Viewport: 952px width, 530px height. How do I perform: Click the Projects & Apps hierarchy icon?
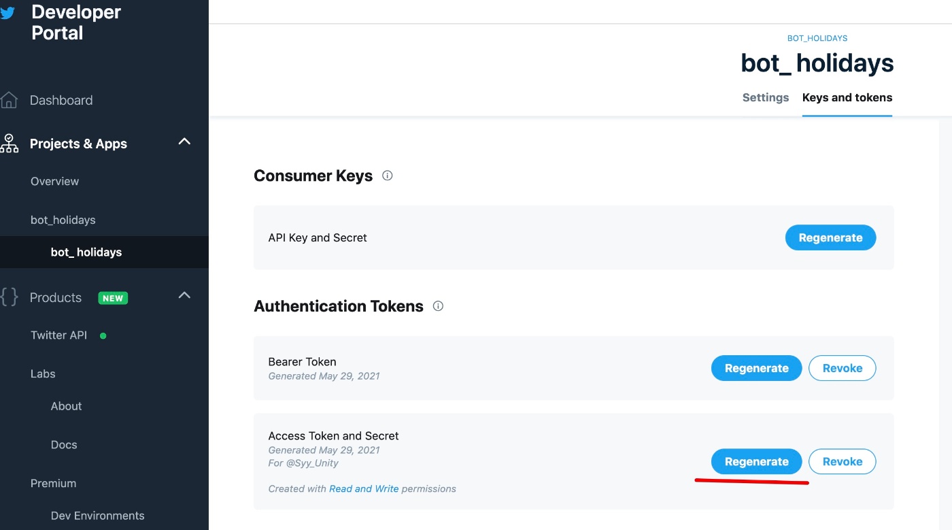pos(9,144)
